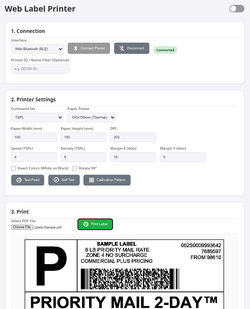The width and height of the screenshot is (250, 309).
Task: Run a Self Test
Action: pyautogui.click(x=64, y=180)
